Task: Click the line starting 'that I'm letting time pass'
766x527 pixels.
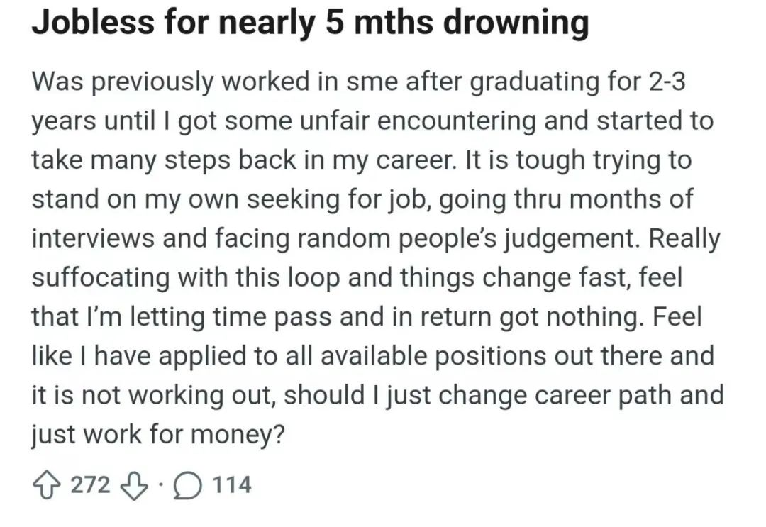Action: pyautogui.click(x=367, y=317)
